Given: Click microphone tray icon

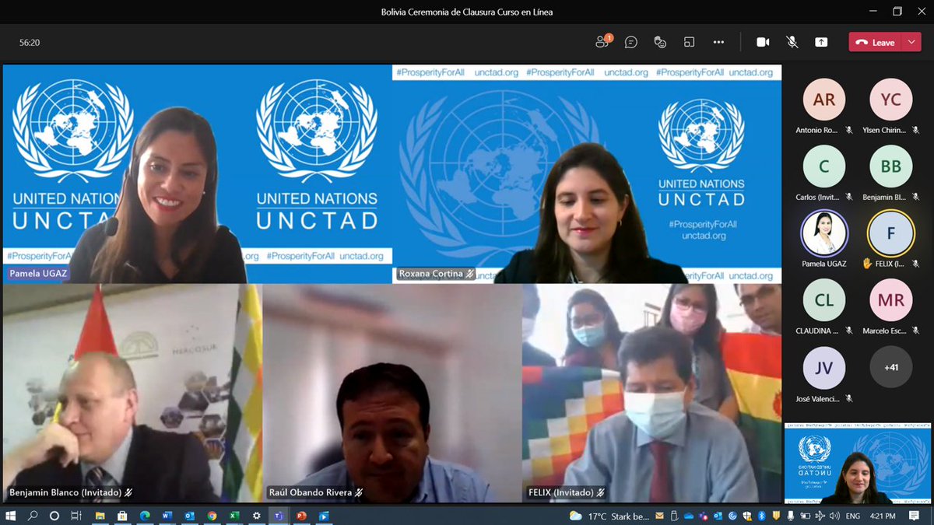Looking at the screenshot, I should pyautogui.click(x=791, y=516).
